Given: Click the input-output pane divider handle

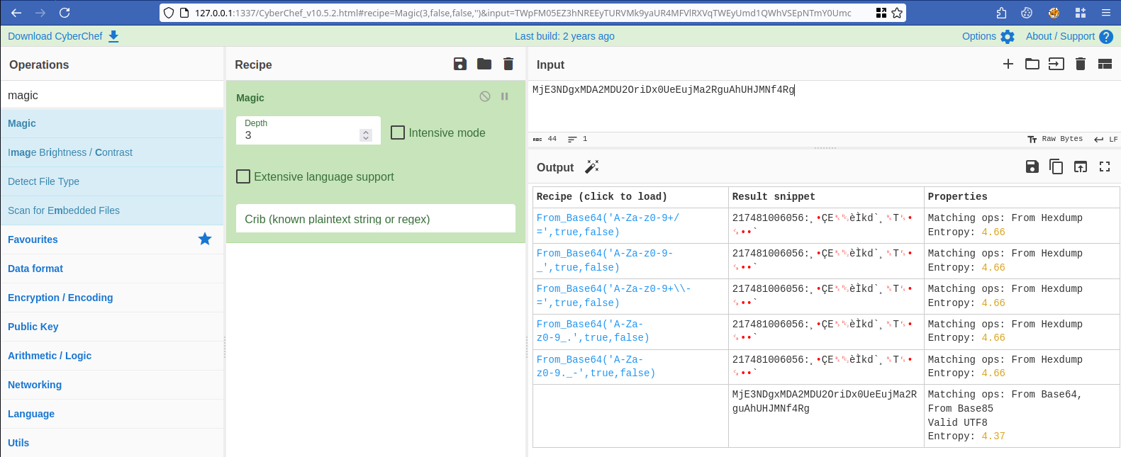Looking at the screenshot, I should point(825,148).
